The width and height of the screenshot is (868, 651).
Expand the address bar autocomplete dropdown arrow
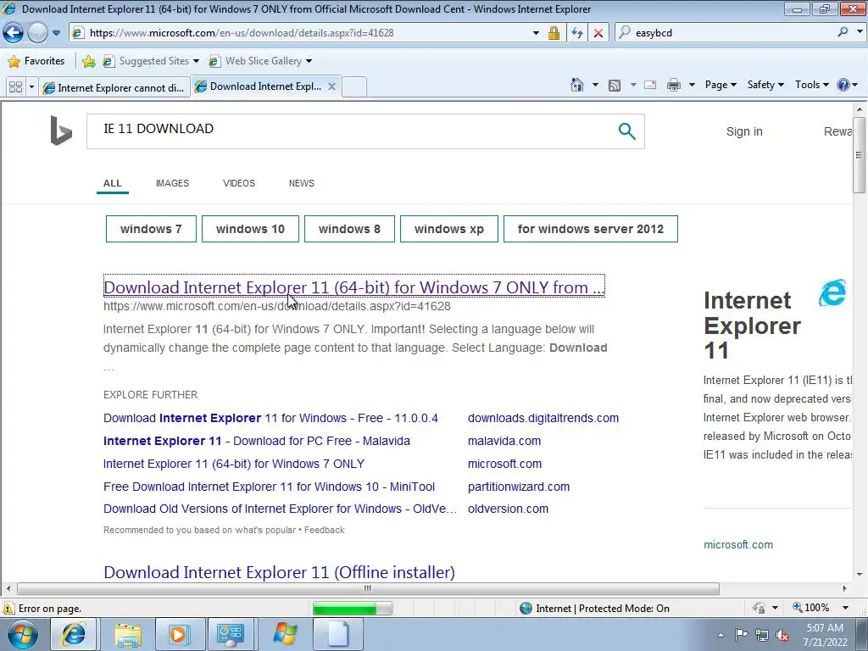(x=536, y=33)
